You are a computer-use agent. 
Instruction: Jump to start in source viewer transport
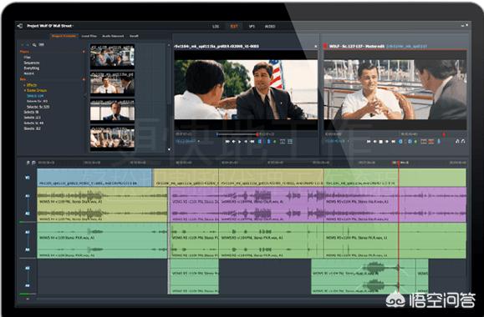point(227,142)
